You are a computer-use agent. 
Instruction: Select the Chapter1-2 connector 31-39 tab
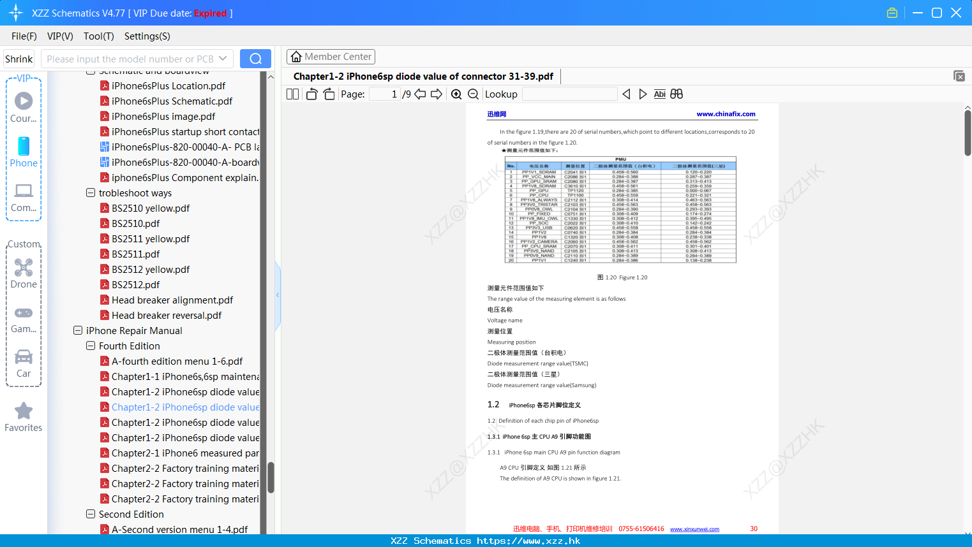click(423, 76)
